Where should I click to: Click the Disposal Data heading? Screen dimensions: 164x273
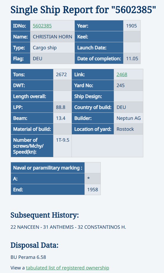pyautogui.click(x=34, y=245)
